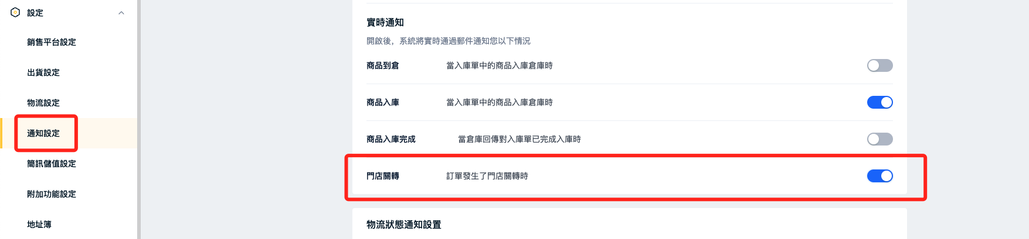The width and height of the screenshot is (1029, 239).
Task: Click the 實時通知 section heading
Action: 385,22
